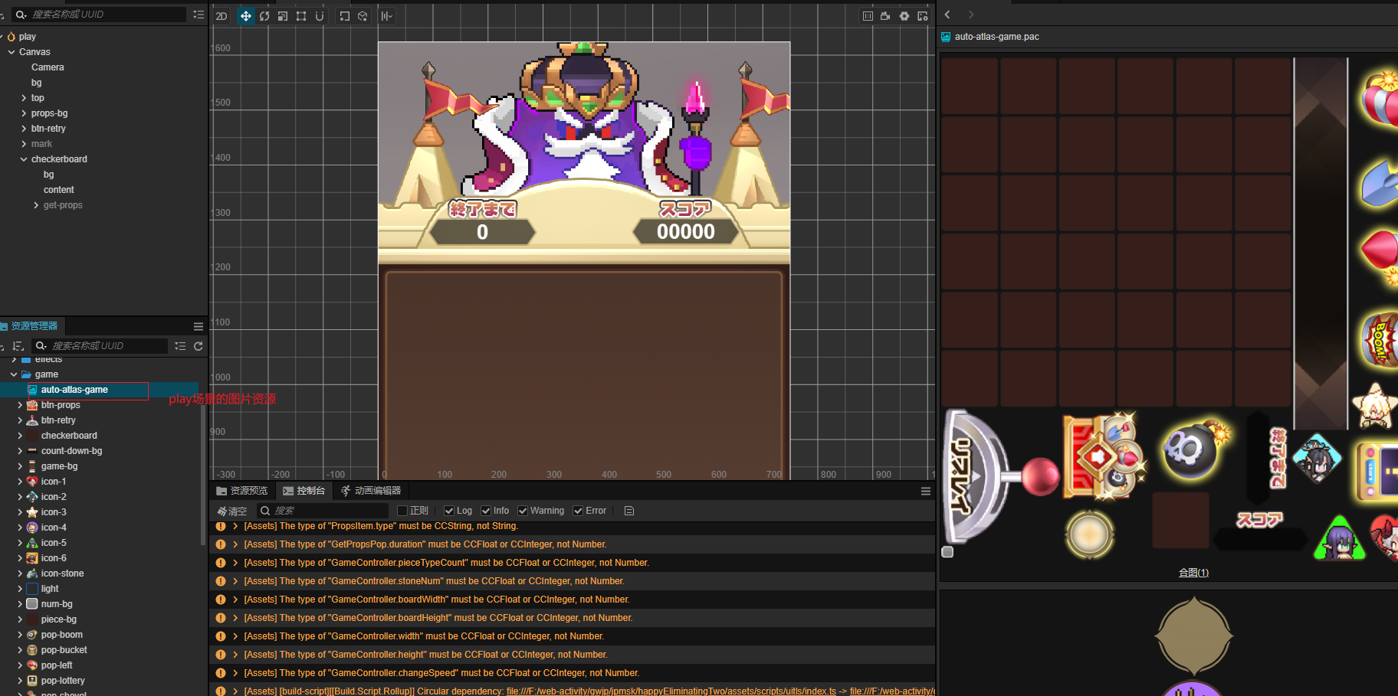Viewport: 1398px width, 696px height.
Task: Switch to the 动画编辑器 tab
Action: pos(371,491)
